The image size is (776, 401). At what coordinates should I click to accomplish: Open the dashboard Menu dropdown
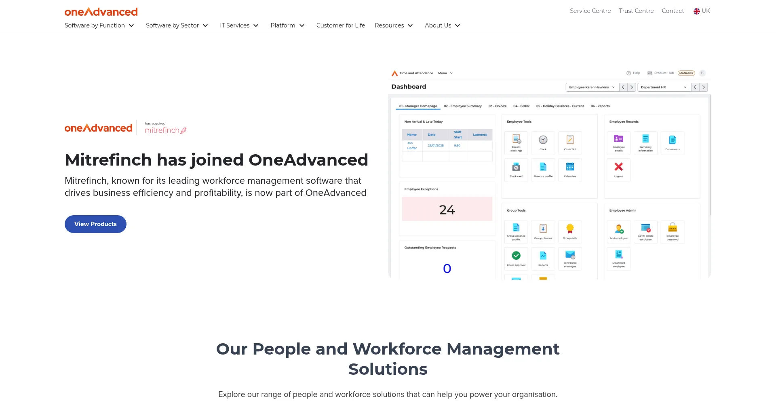coord(445,73)
